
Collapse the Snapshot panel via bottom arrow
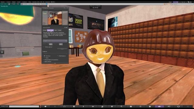click(55, 63)
